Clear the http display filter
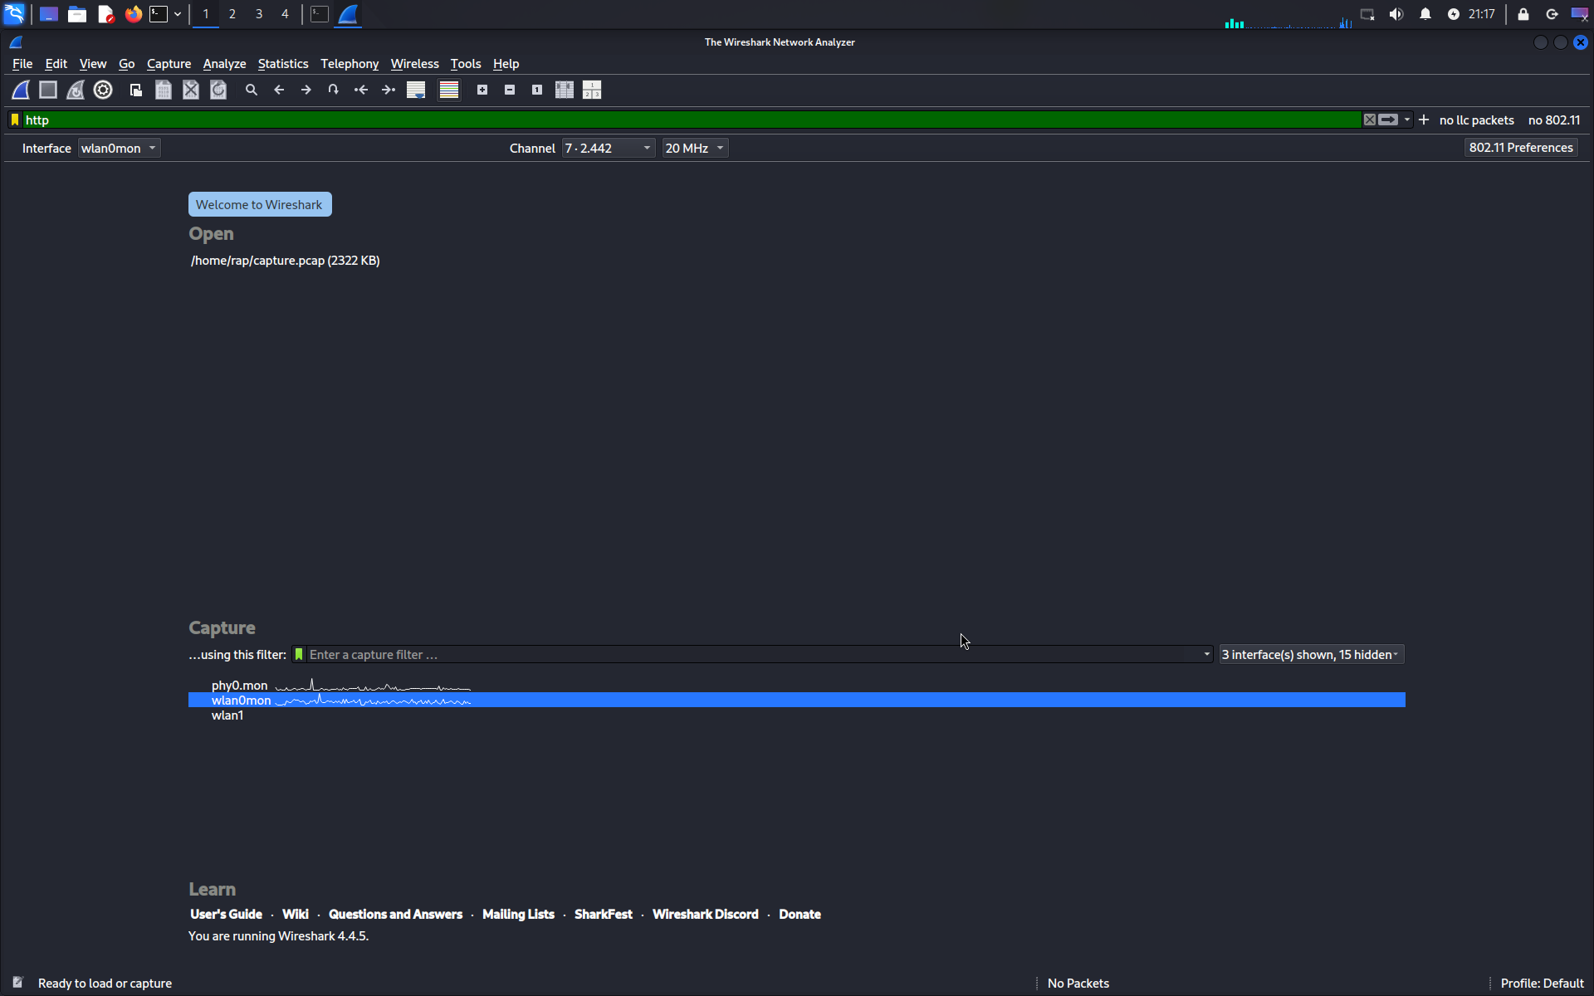 point(1369,120)
